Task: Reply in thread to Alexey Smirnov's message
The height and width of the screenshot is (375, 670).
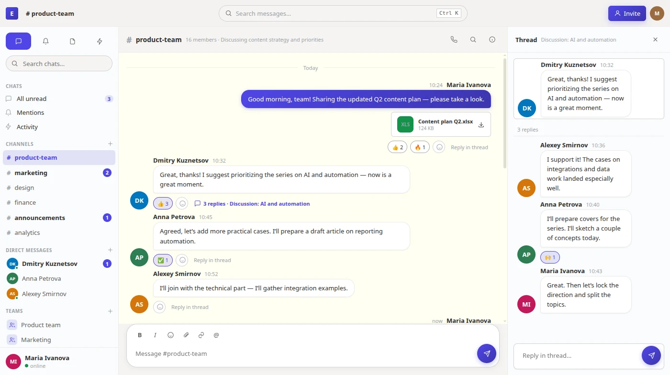Action: pos(190,307)
